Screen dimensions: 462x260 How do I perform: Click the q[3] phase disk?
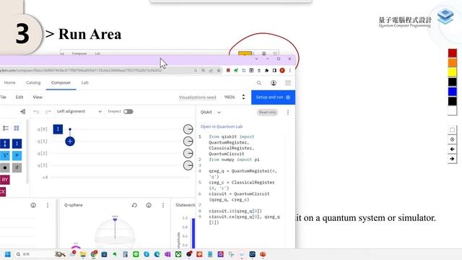[188, 165]
